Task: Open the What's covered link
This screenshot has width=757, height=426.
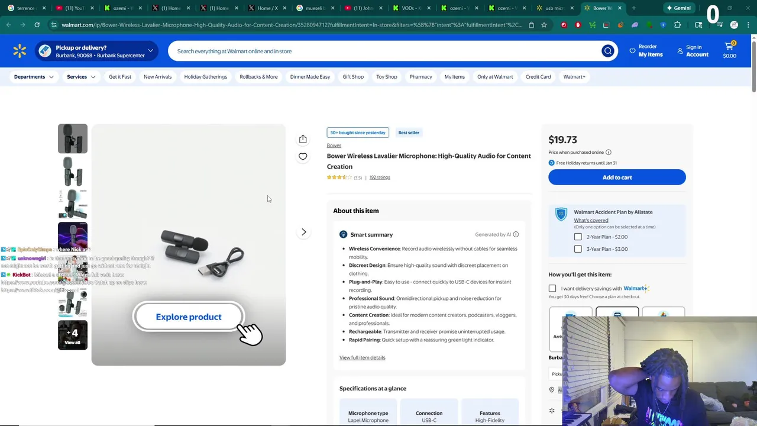Action: tap(591, 220)
